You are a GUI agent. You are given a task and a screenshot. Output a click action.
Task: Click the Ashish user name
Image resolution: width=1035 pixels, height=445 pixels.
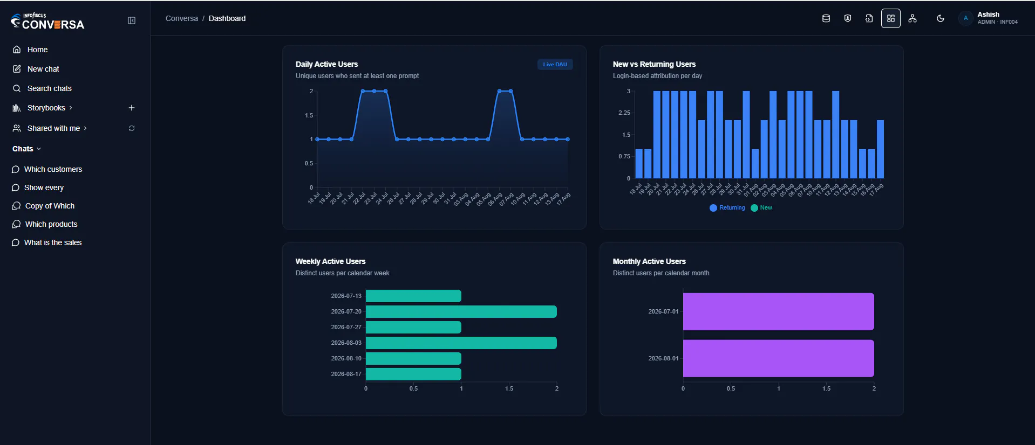988,15
